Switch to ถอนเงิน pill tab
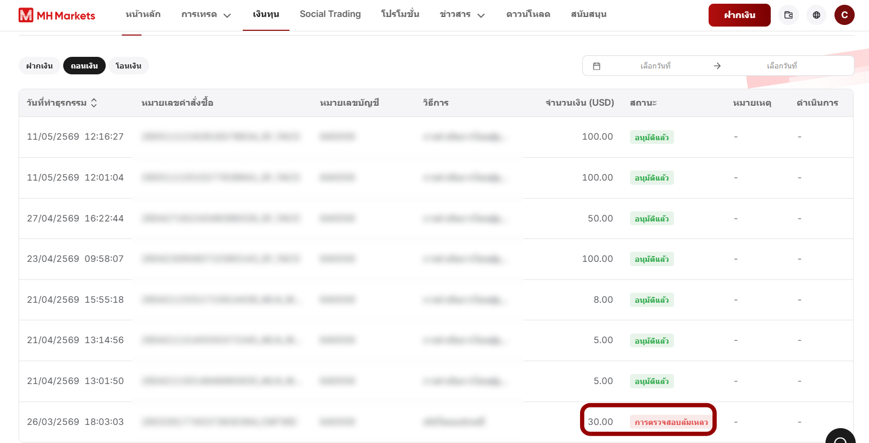 point(84,66)
